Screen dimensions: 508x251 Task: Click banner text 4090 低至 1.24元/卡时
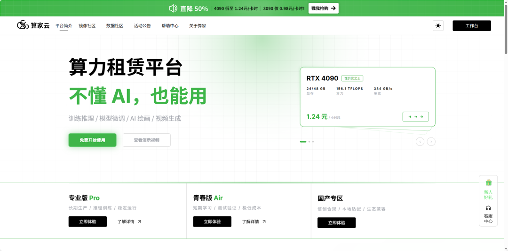click(x=236, y=9)
